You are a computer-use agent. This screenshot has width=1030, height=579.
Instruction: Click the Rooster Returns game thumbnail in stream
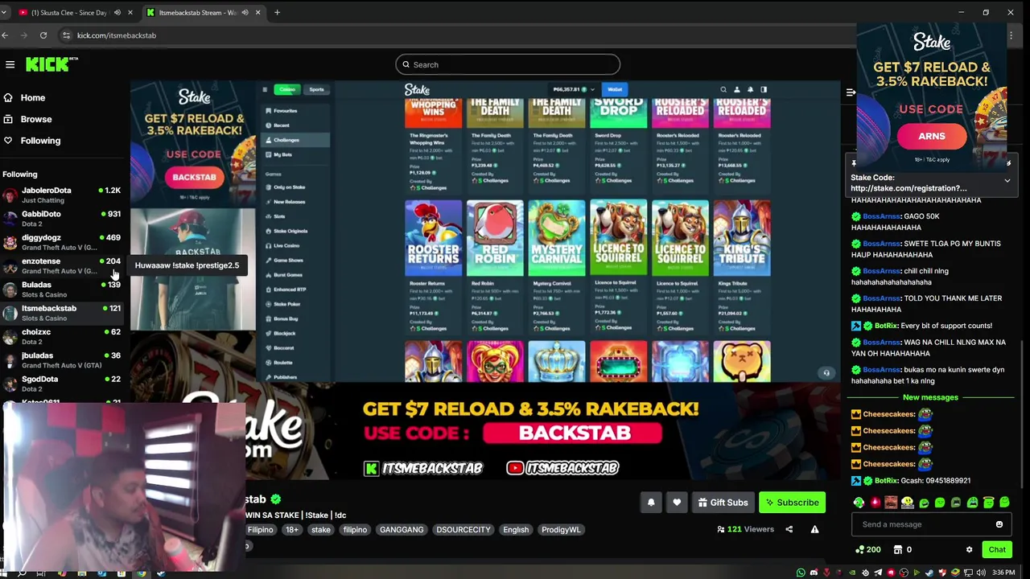point(433,239)
